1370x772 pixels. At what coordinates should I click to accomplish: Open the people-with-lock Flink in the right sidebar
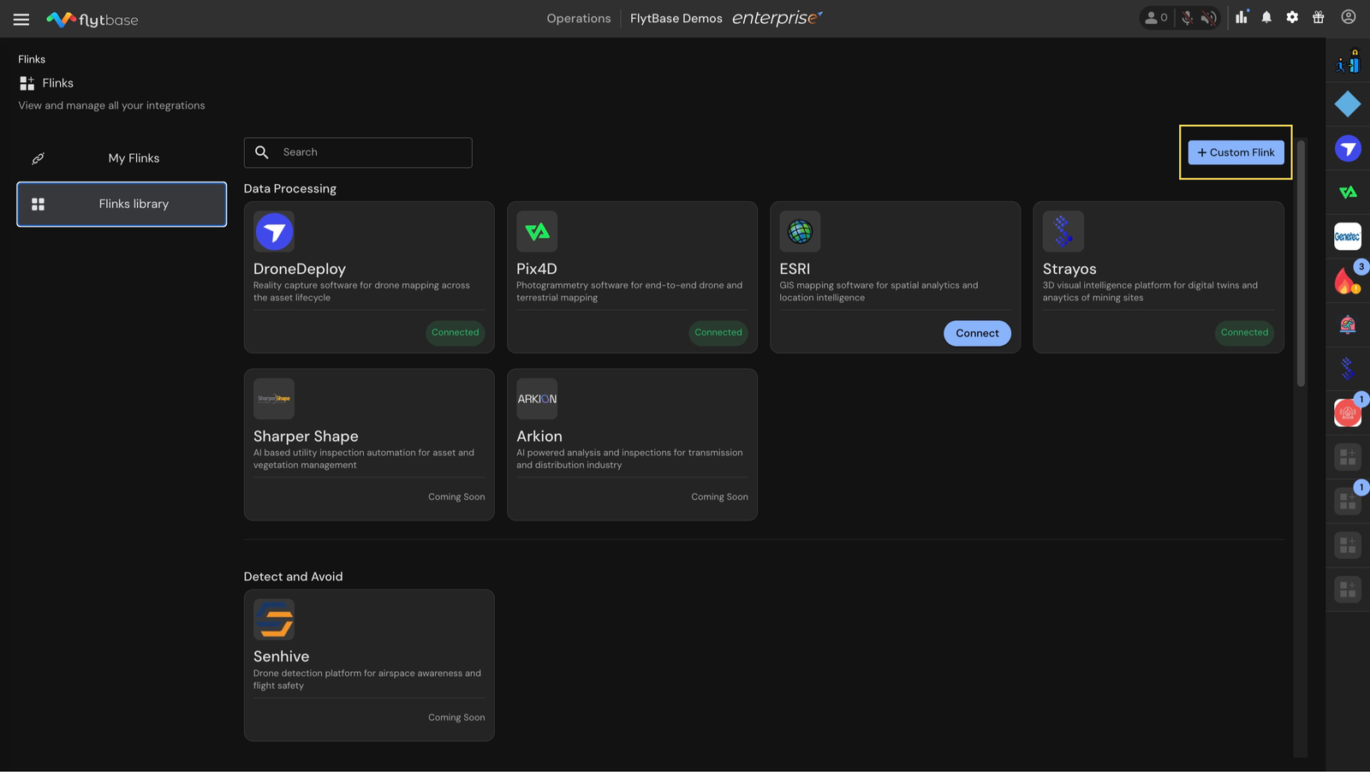pos(1348,61)
